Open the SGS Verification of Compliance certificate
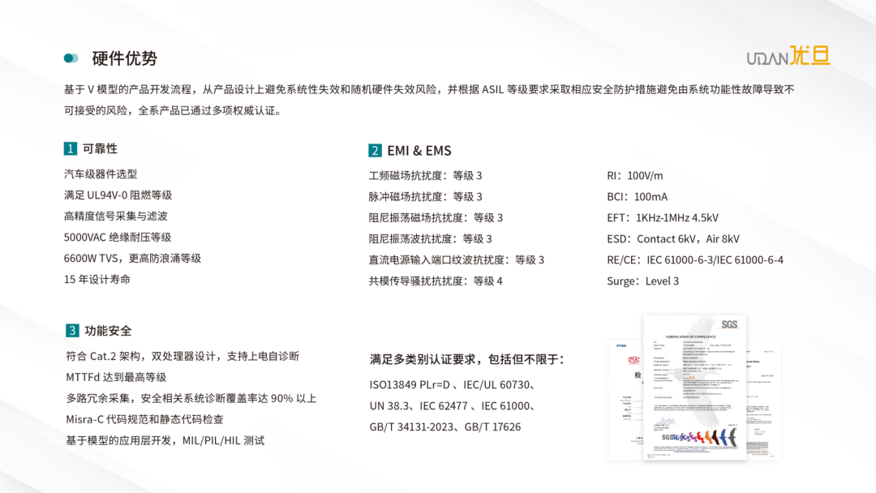The height and width of the screenshot is (493, 876). [x=694, y=381]
